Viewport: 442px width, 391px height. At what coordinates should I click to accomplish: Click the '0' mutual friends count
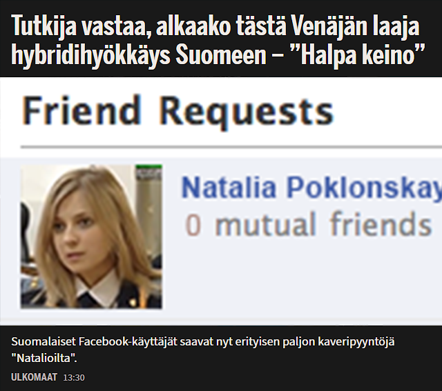193,225
